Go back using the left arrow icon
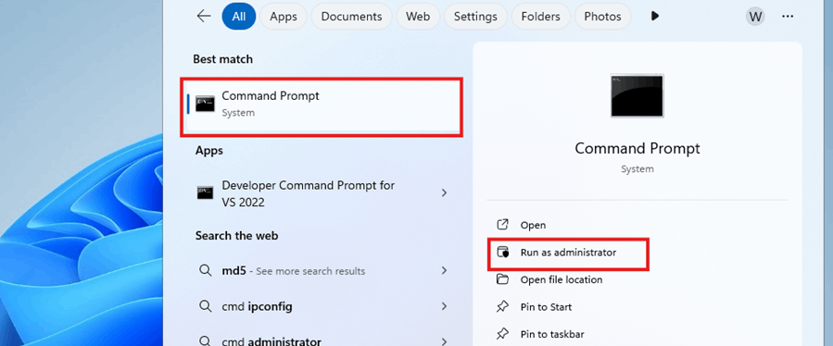This screenshot has width=833, height=346. pyautogui.click(x=204, y=17)
